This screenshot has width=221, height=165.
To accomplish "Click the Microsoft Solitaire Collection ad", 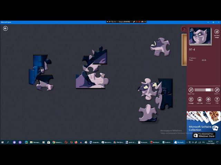I will (203, 125).
